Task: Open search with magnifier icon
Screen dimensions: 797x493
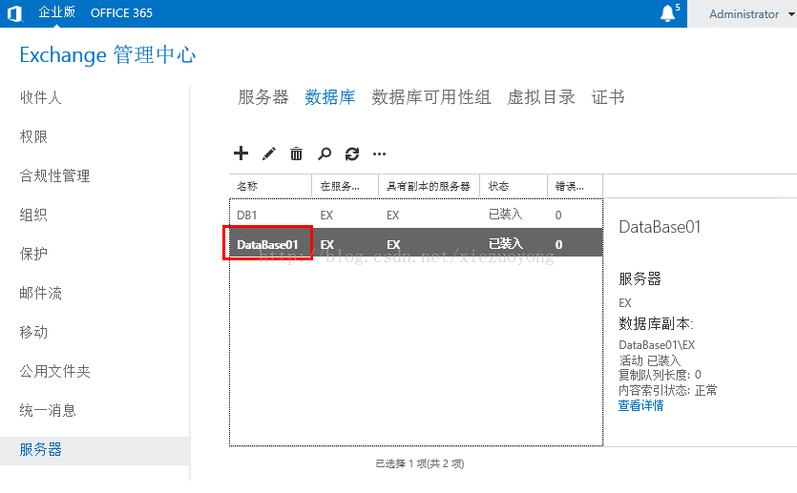Action: click(325, 154)
